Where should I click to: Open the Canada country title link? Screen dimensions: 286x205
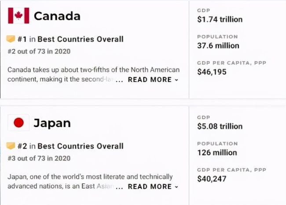pos(57,16)
